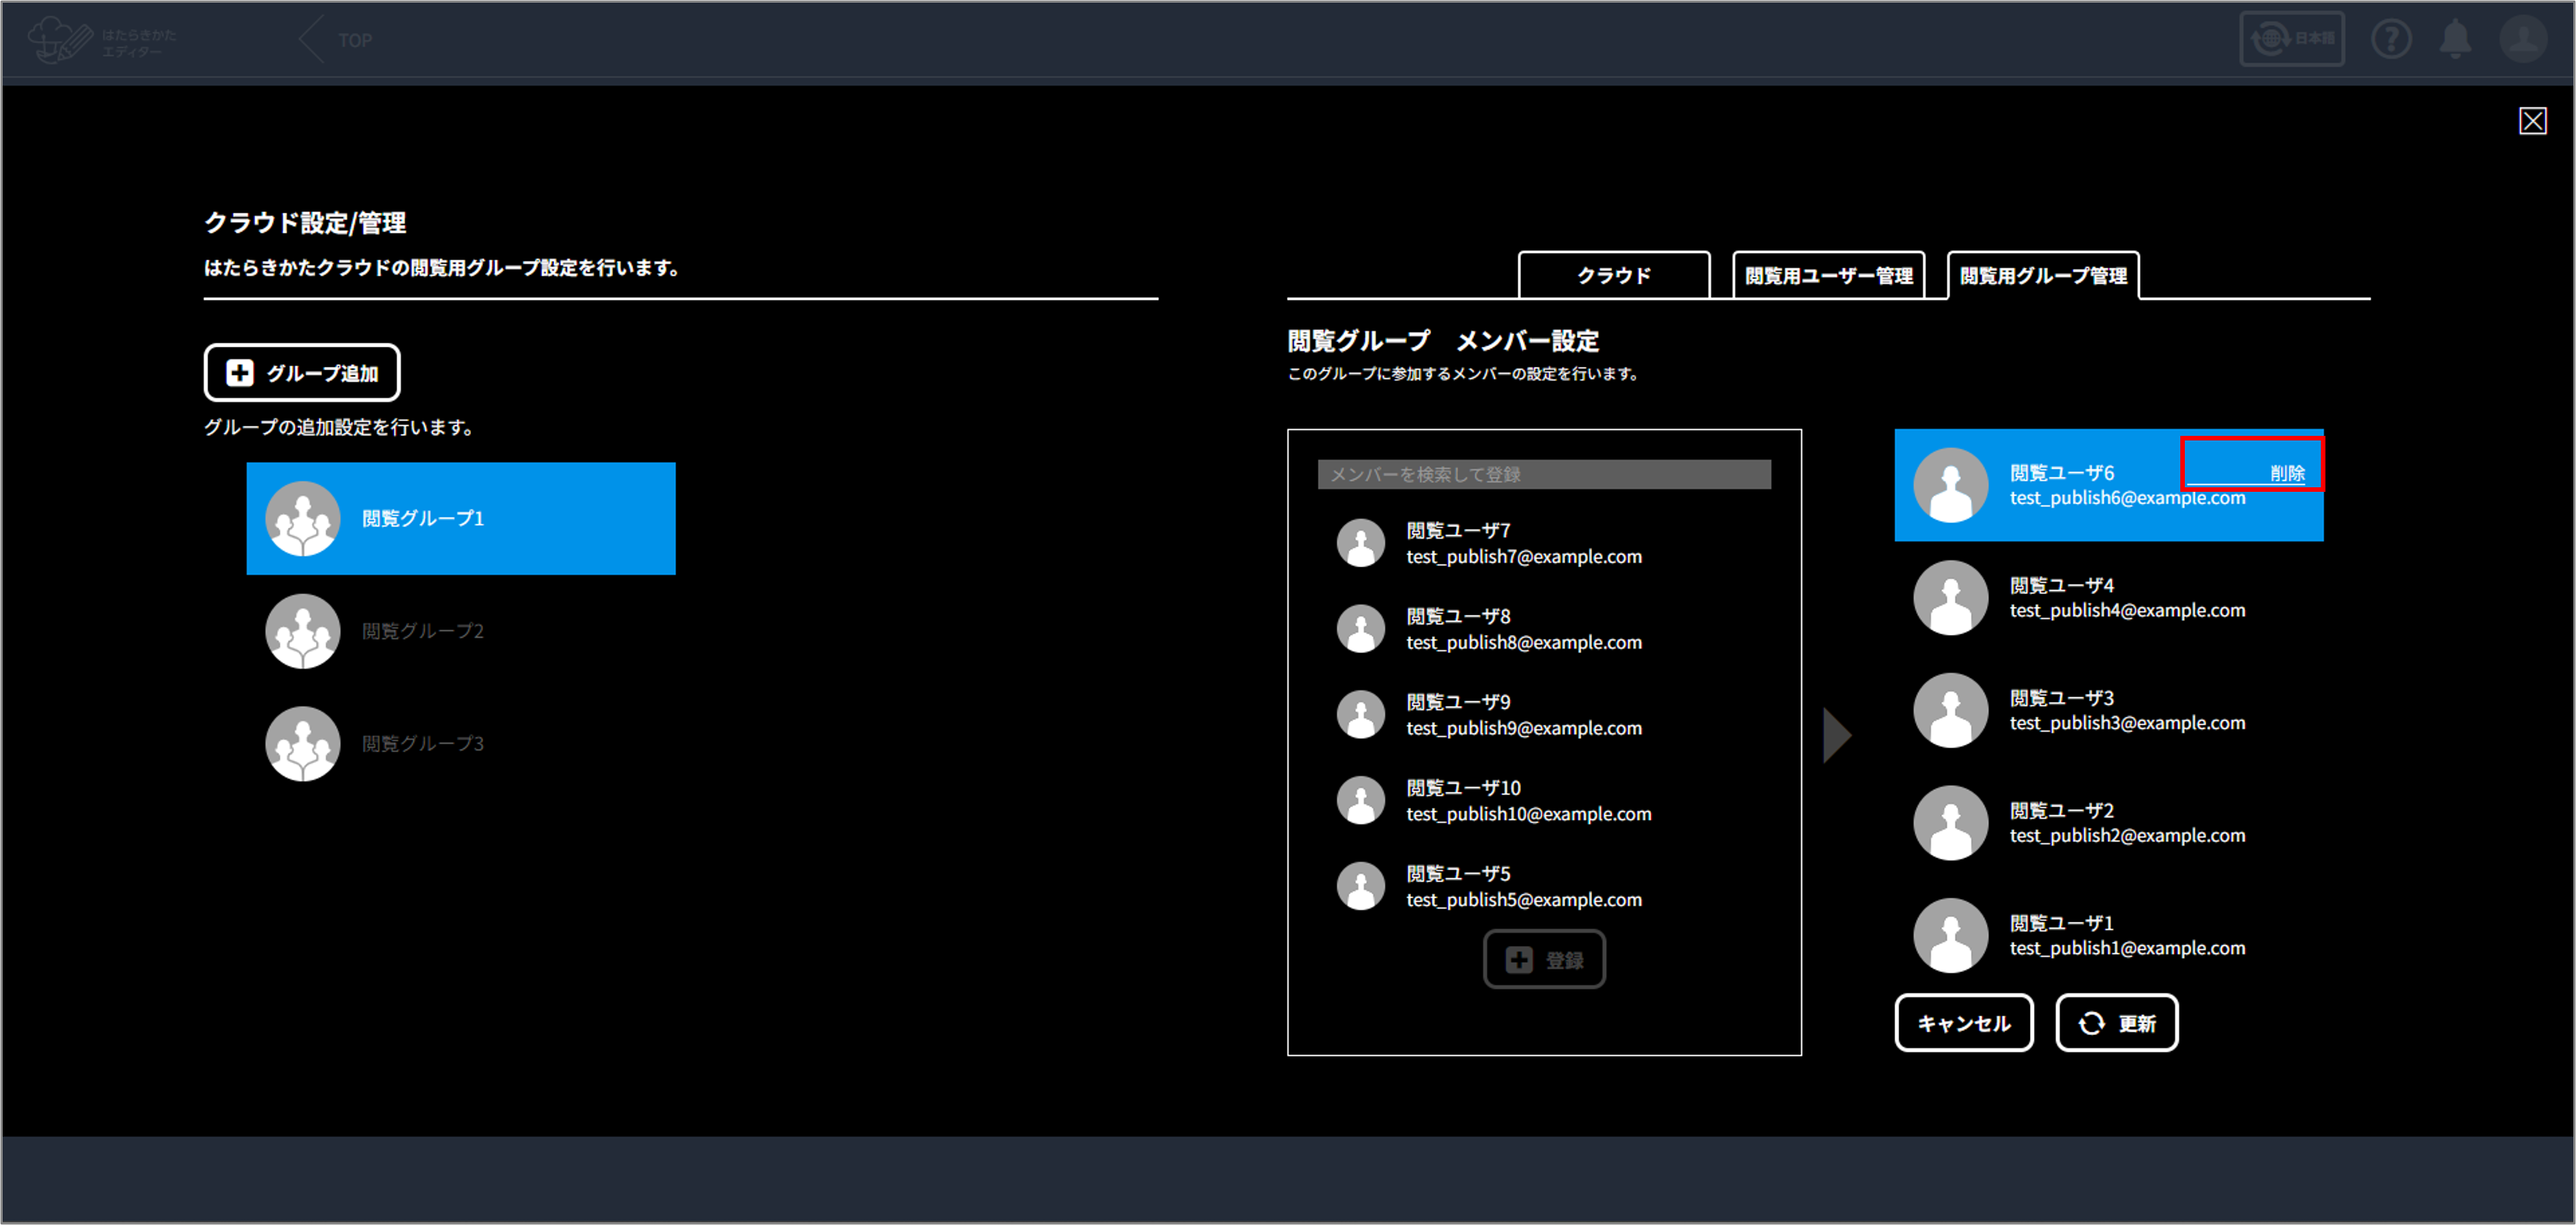Select 閲覧グループ2 group icon
2576x1225 pixels.
point(303,630)
